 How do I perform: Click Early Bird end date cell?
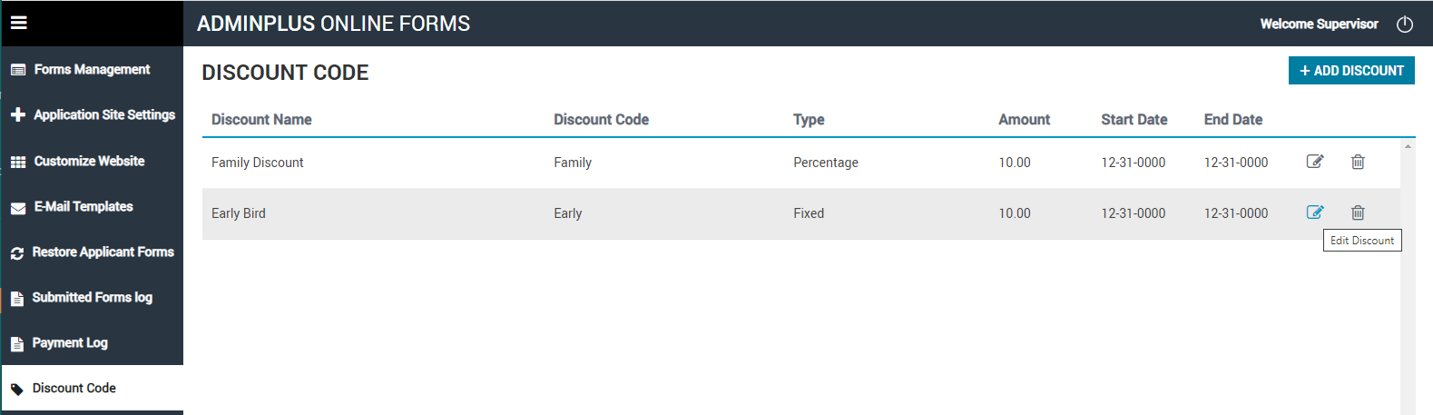pos(1236,213)
